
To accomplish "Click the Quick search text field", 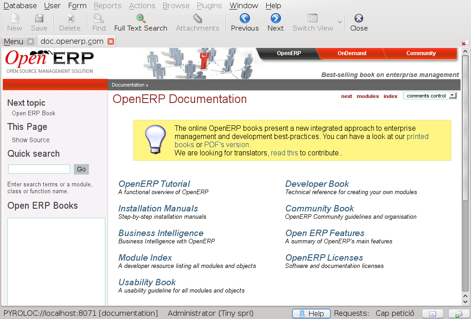I will [39, 169].
